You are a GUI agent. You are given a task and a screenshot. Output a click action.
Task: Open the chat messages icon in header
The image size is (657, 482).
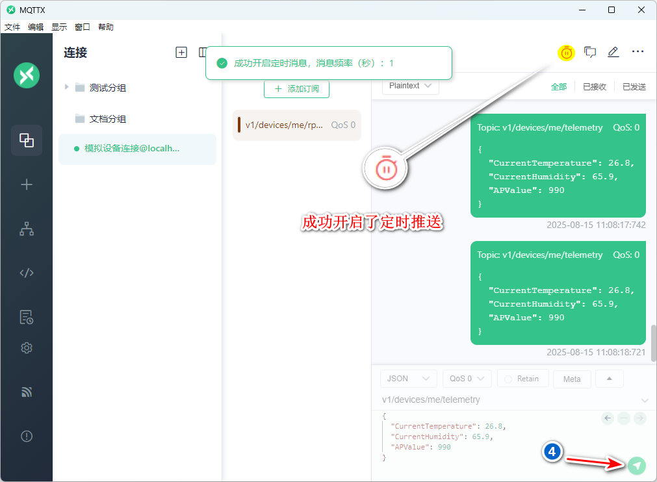(590, 53)
